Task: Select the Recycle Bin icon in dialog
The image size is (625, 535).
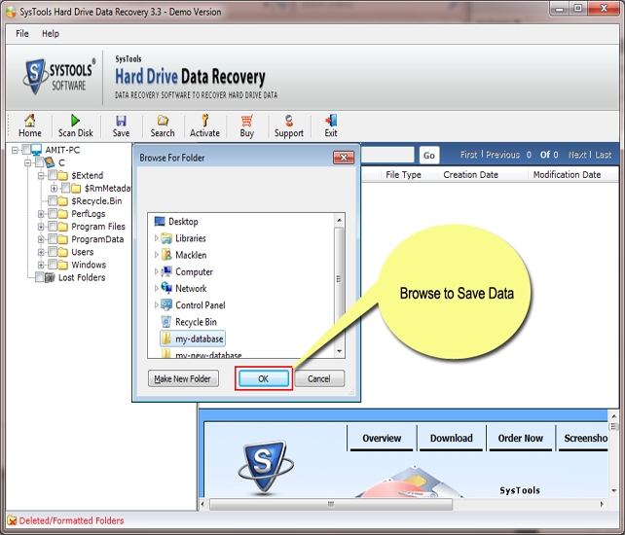Action: pyautogui.click(x=166, y=322)
